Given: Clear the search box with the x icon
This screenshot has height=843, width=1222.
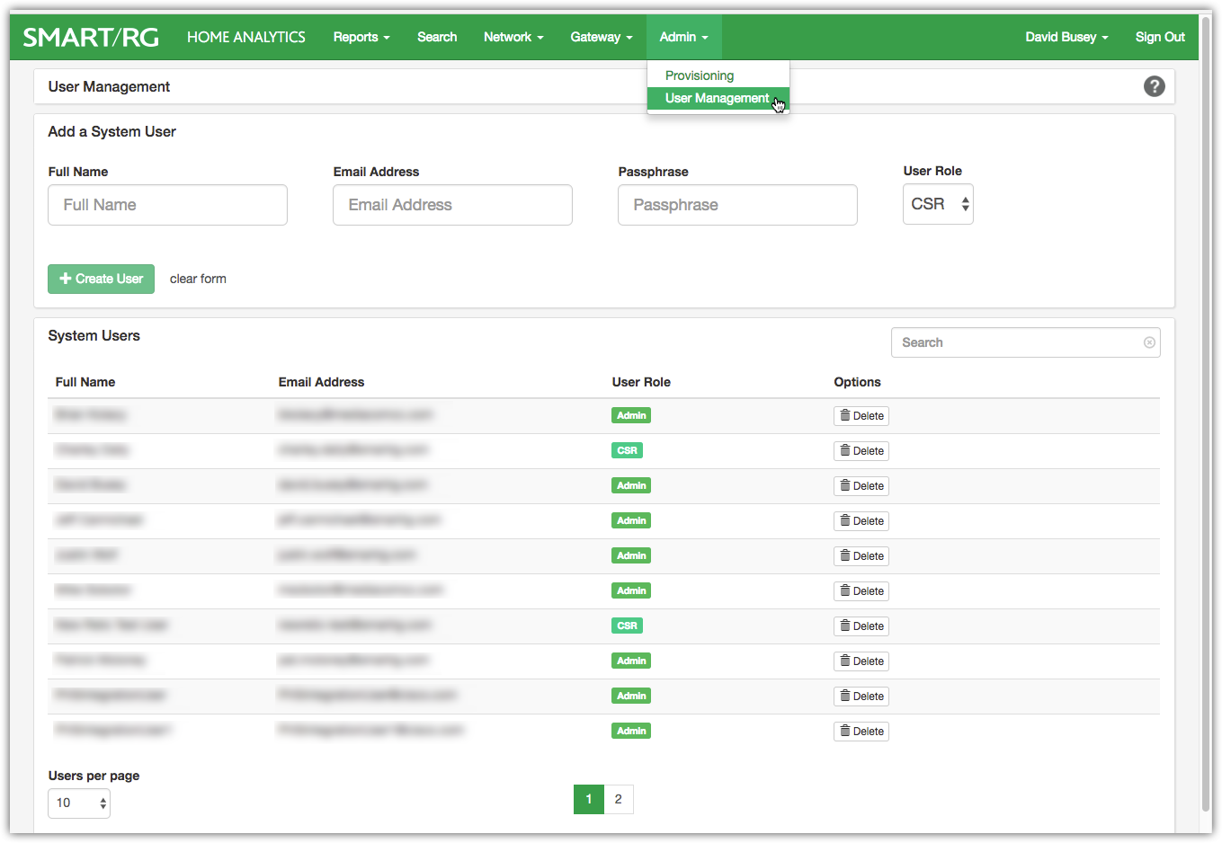Looking at the screenshot, I should [1149, 342].
